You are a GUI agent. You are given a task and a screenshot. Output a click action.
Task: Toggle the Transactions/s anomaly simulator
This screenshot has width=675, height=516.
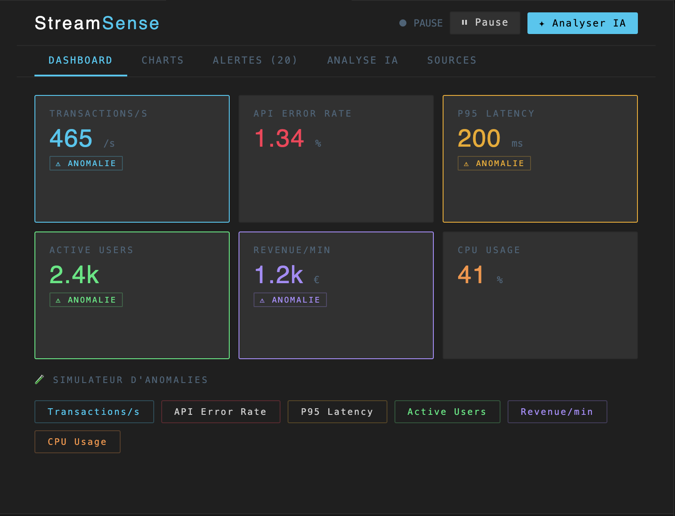click(94, 411)
